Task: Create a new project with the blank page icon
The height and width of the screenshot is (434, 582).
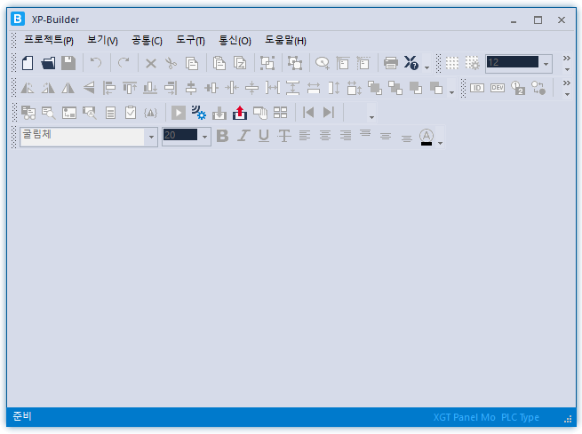Action: (x=28, y=63)
